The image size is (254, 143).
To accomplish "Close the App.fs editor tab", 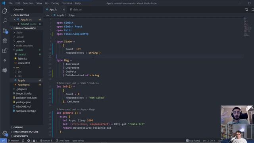I will 64,10.
